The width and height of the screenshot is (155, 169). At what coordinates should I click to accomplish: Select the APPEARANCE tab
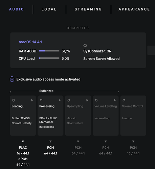pyautogui.click(x=134, y=9)
